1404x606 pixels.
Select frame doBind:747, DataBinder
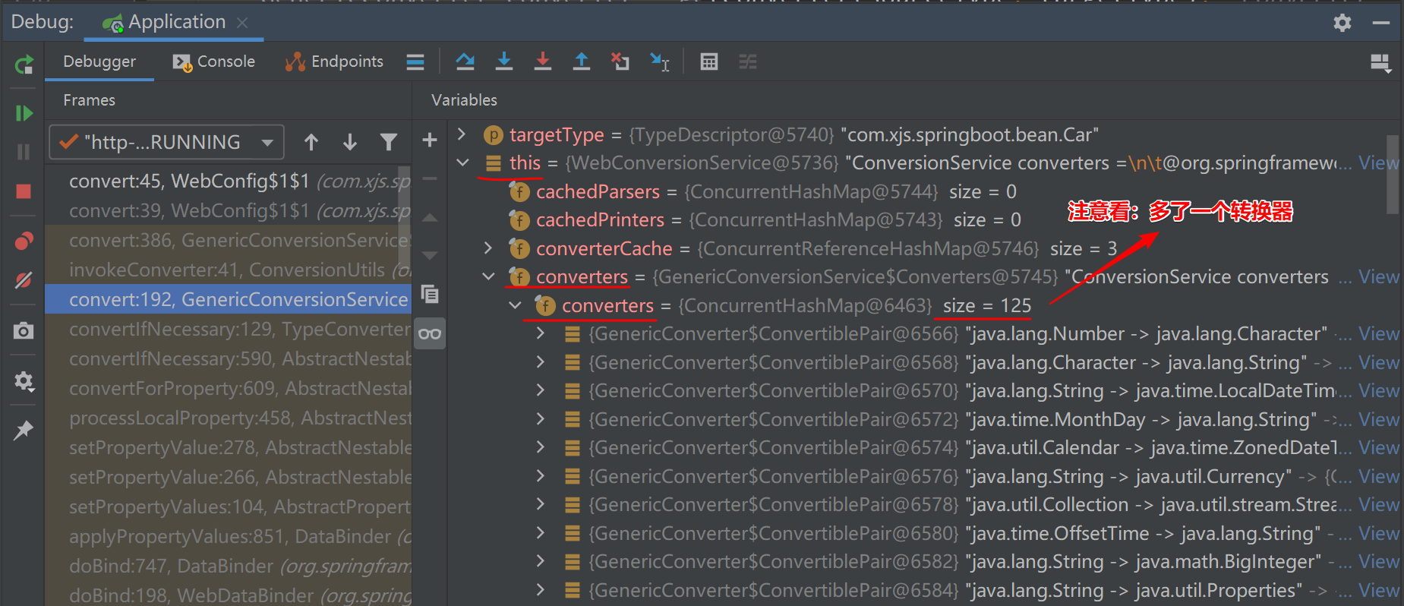228,566
